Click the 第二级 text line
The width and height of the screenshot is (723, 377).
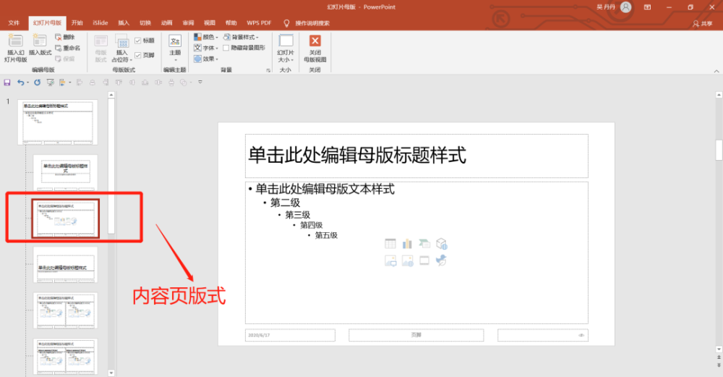click(285, 203)
